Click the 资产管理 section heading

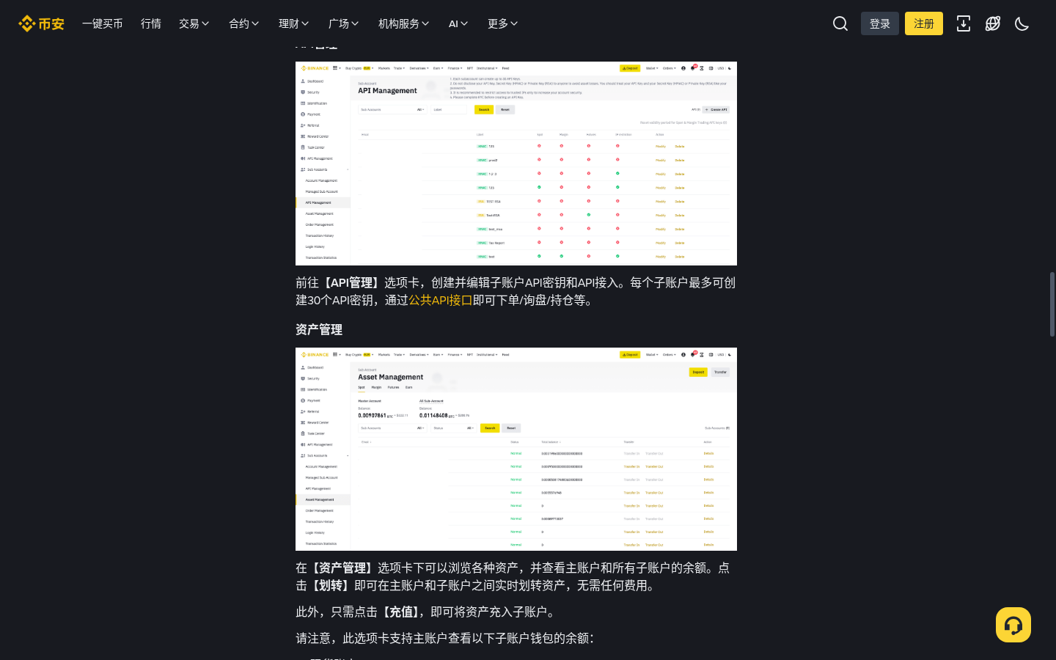(319, 329)
